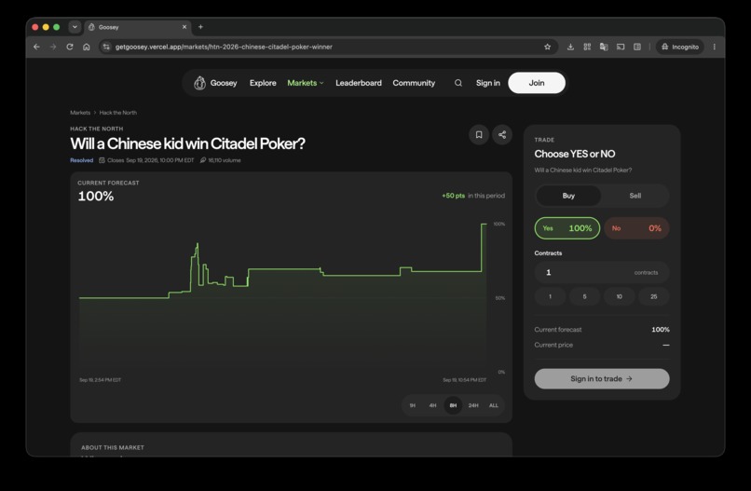Go back with browser back arrow
The image size is (751, 491).
[37, 47]
